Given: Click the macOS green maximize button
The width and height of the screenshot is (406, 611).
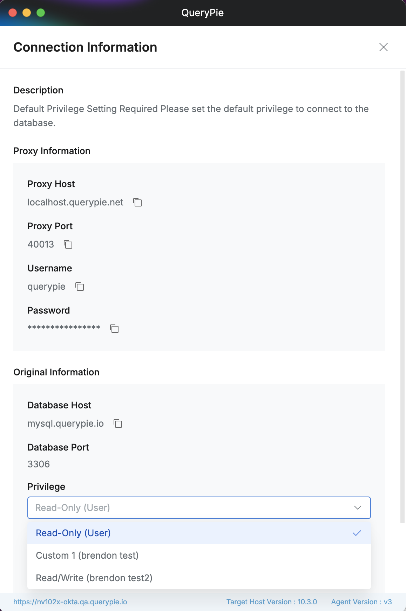Looking at the screenshot, I should [x=41, y=13].
